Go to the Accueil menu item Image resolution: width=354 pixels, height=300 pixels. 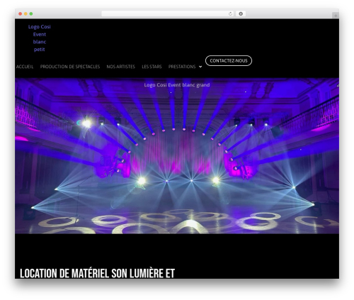(25, 67)
